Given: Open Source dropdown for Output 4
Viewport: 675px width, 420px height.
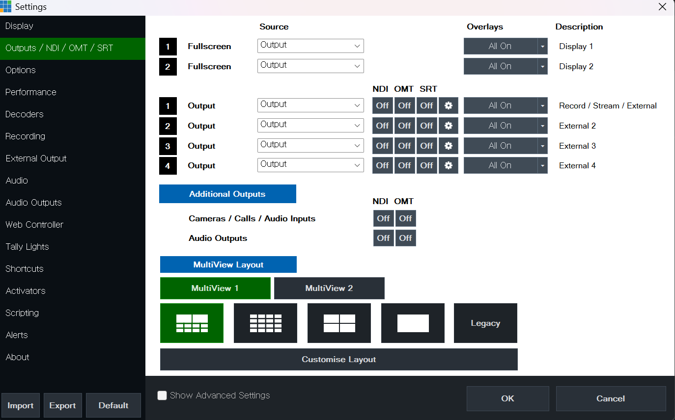Looking at the screenshot, I should pyautogui.click(x=310, y=165).
